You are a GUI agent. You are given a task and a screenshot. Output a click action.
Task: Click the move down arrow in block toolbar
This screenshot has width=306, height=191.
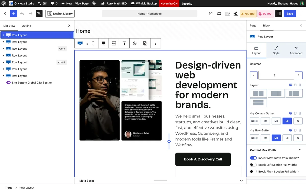click(93, 45)
